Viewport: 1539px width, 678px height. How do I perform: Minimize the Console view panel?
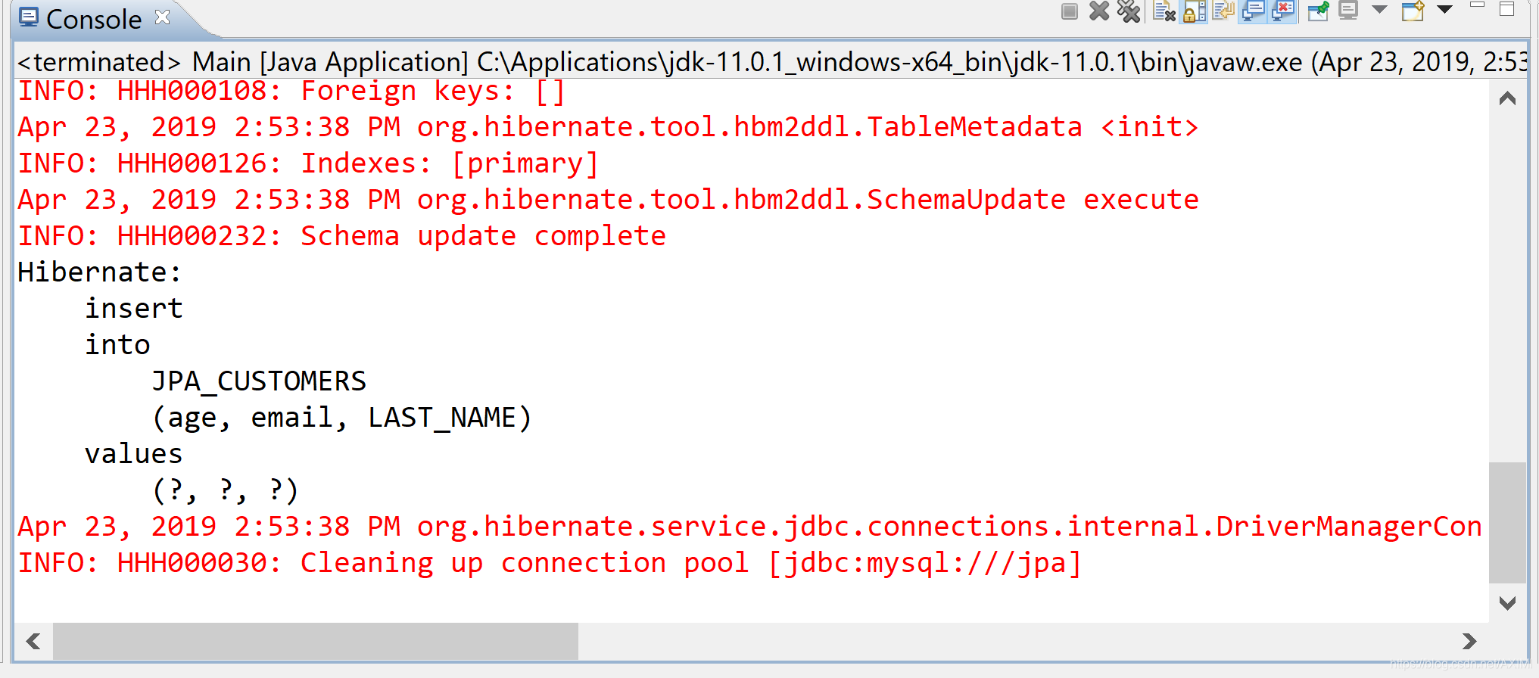[x=1477, y=6]
